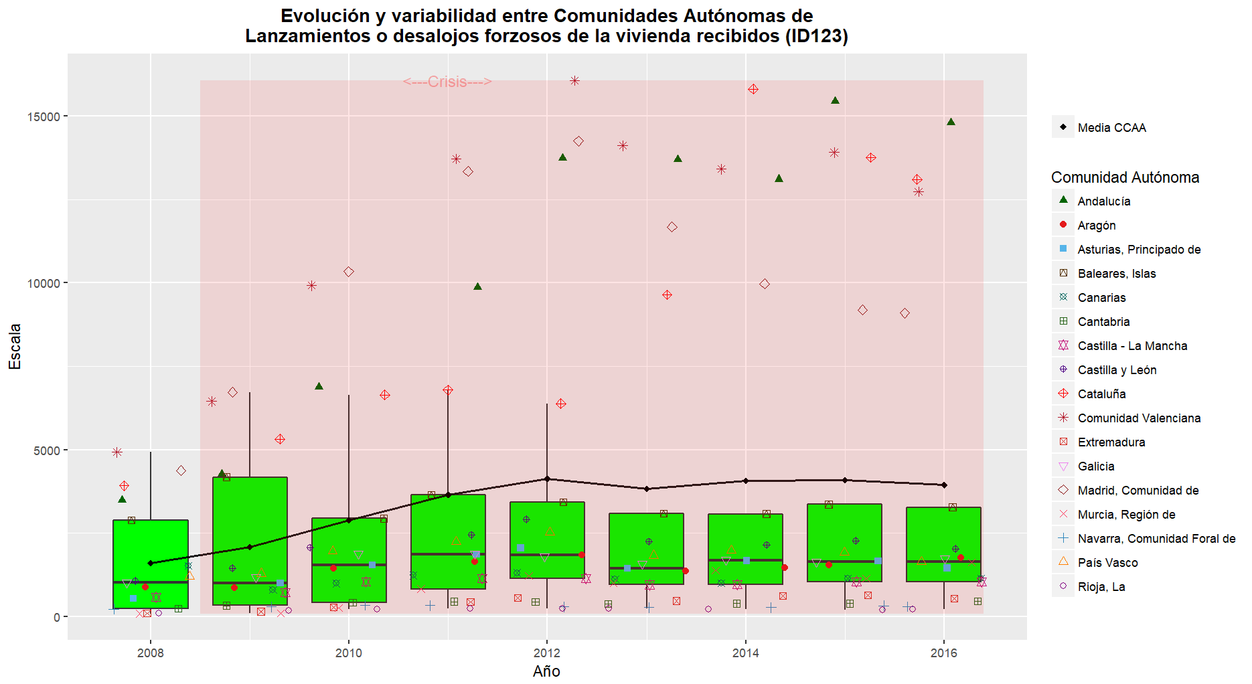Click the Escala y-axis title
This screenshot has height=684, width=1252.
(x=15, y=347)
